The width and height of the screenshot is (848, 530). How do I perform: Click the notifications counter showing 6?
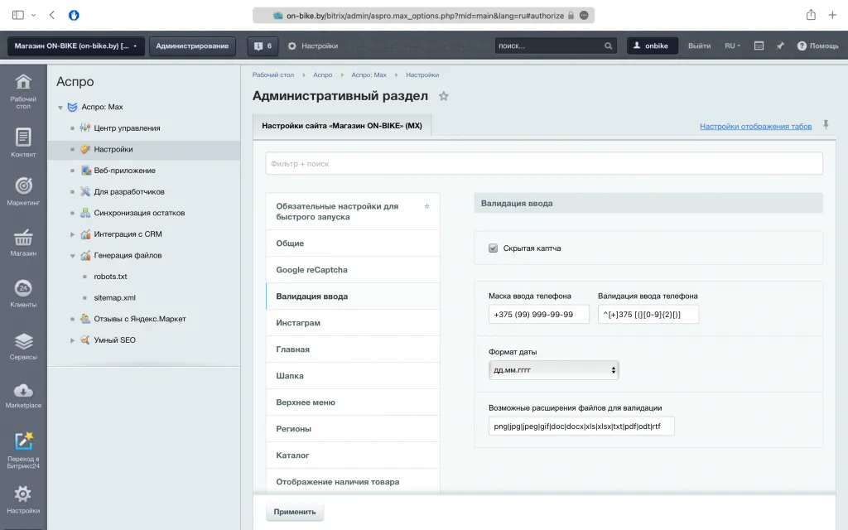tap(263, 46)
